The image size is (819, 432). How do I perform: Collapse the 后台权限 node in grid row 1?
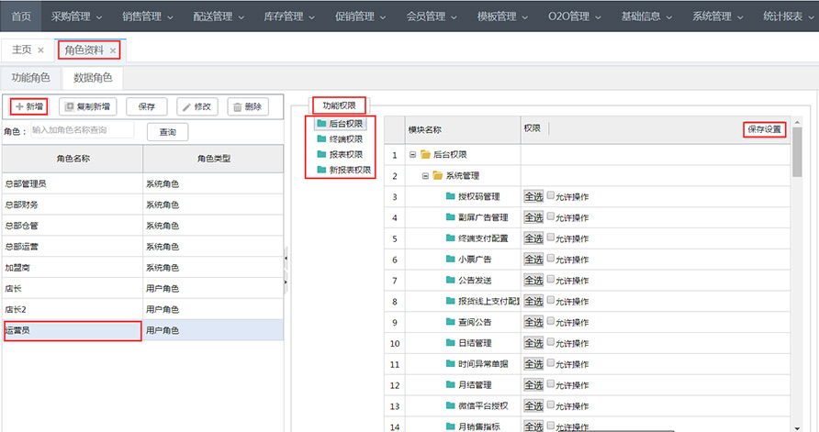pyautogui.click(x=412, y=154)
